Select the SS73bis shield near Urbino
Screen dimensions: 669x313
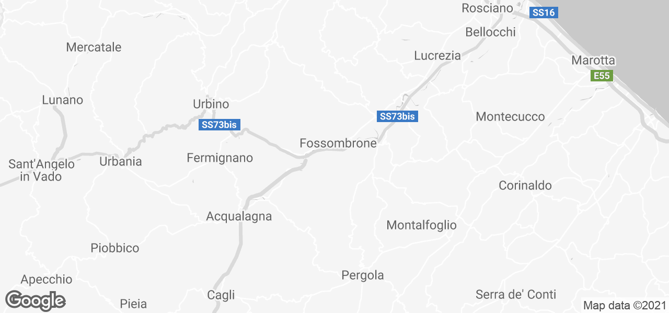pos(220,125)
